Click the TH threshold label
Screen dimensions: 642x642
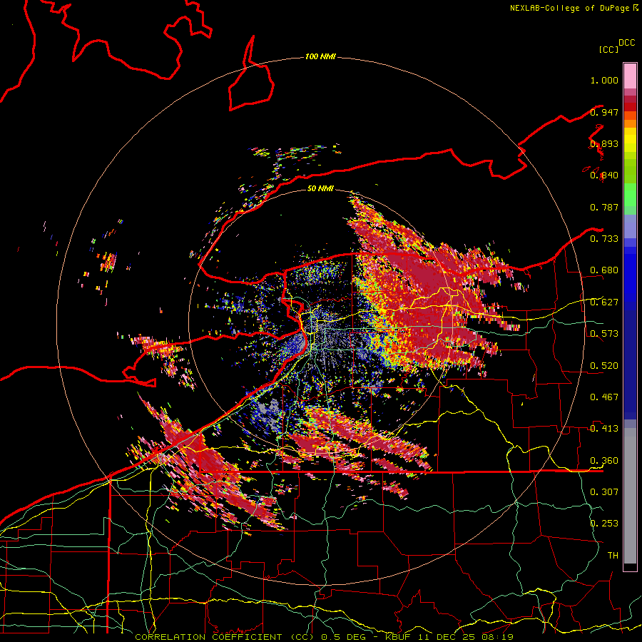point(613,555)
